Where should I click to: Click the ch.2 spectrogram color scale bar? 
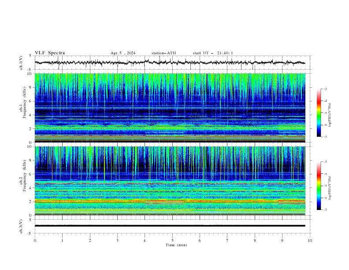tap(319, 186)
